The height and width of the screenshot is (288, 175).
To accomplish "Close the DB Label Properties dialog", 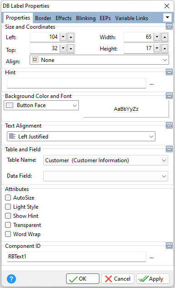I will 167,6.
